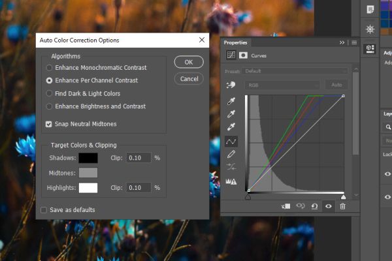This screenshot has height=261, width=392.
Task: Open the ship wheel dock panel icon
Action: pos(370,29)
